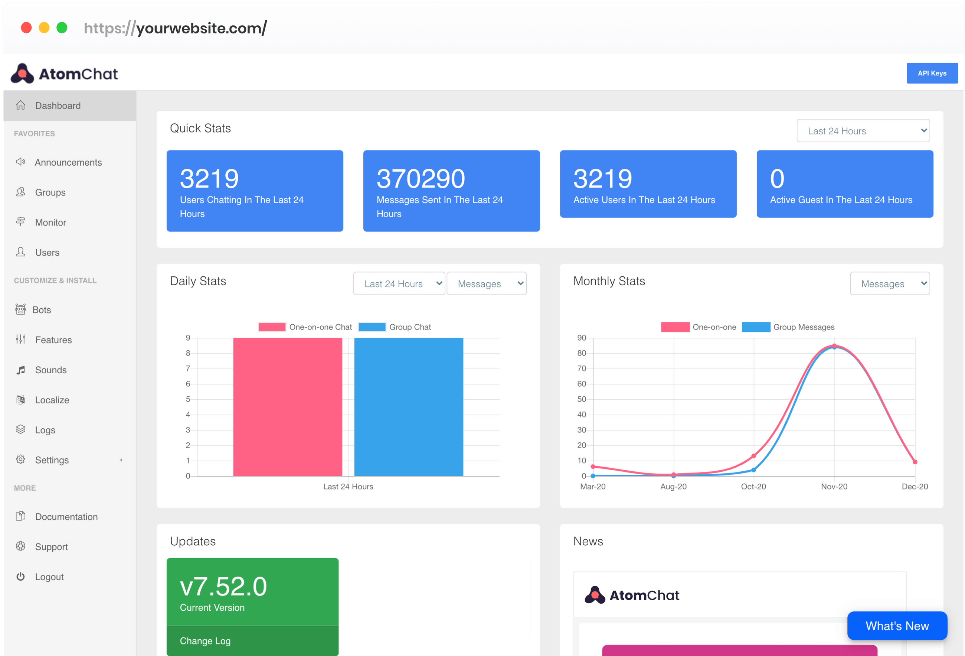Image resolution: width=965 pixels, height=656 pixels.
Task: Open the Sounds customization icon
Action: pyautogui.click(x=21, y=370)
